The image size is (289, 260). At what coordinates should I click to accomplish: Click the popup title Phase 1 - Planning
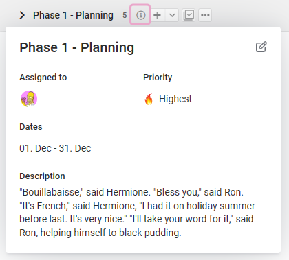(x=77, y=47)
